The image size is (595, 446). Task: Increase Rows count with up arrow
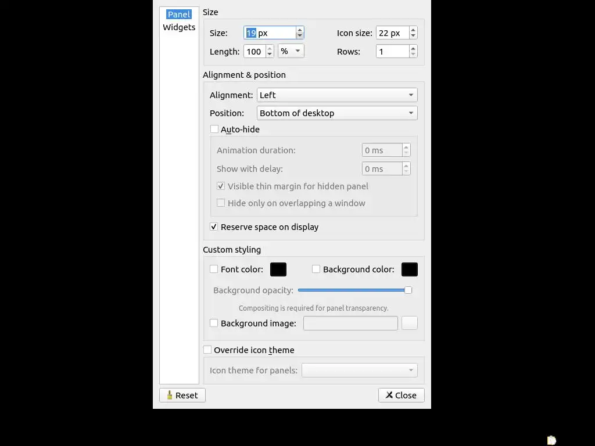413,48
